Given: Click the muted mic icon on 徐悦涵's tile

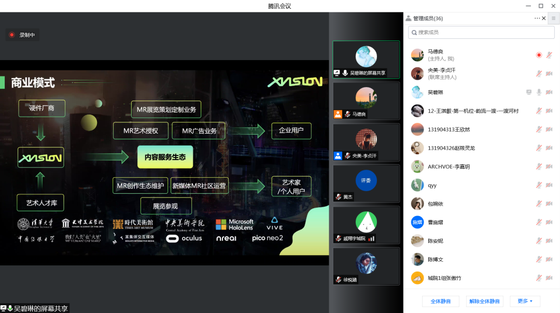Looking at the screenshot, I should pos(338,279).
